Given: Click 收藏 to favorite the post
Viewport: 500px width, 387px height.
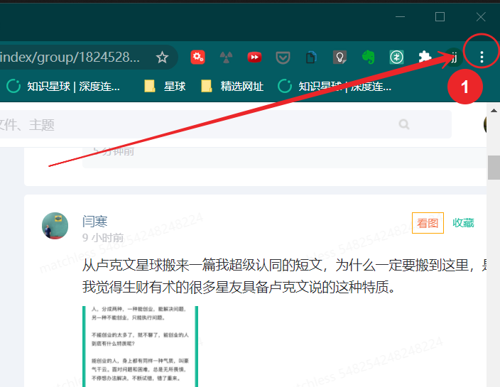Looking at the screenshot, I should (463, 223).
